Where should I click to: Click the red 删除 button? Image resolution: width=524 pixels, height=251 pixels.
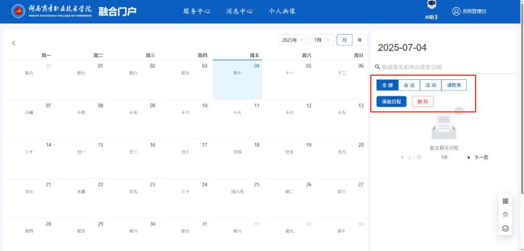click(422, 102)
